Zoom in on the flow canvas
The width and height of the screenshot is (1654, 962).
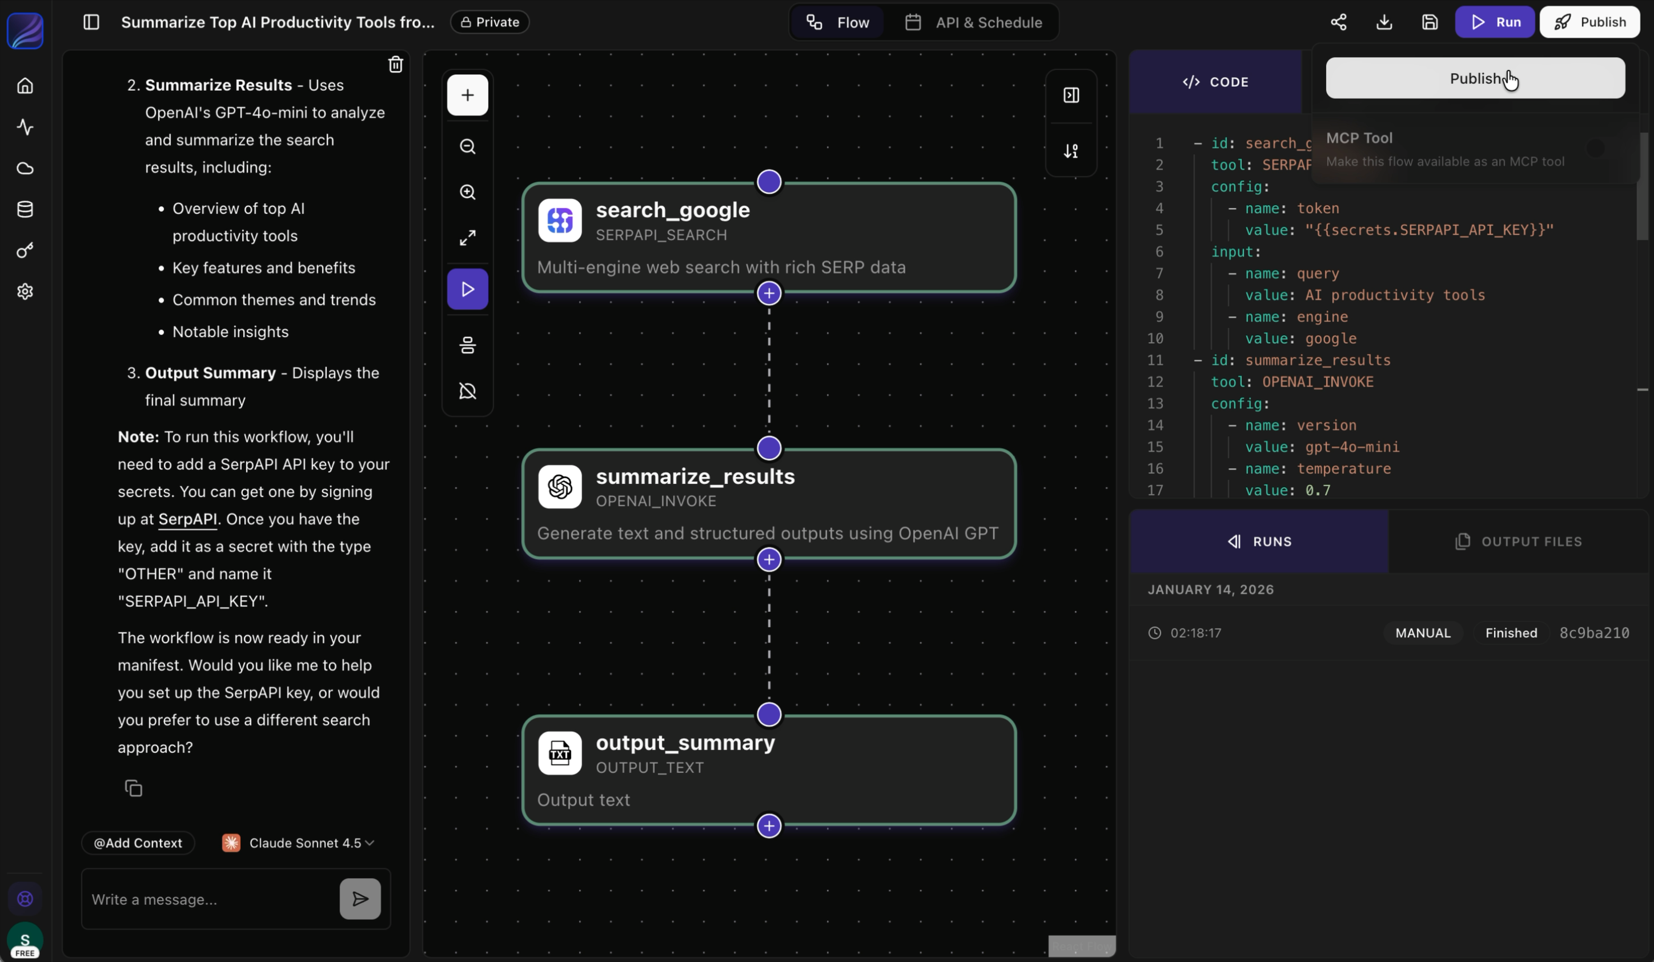[x=467, y=193]
